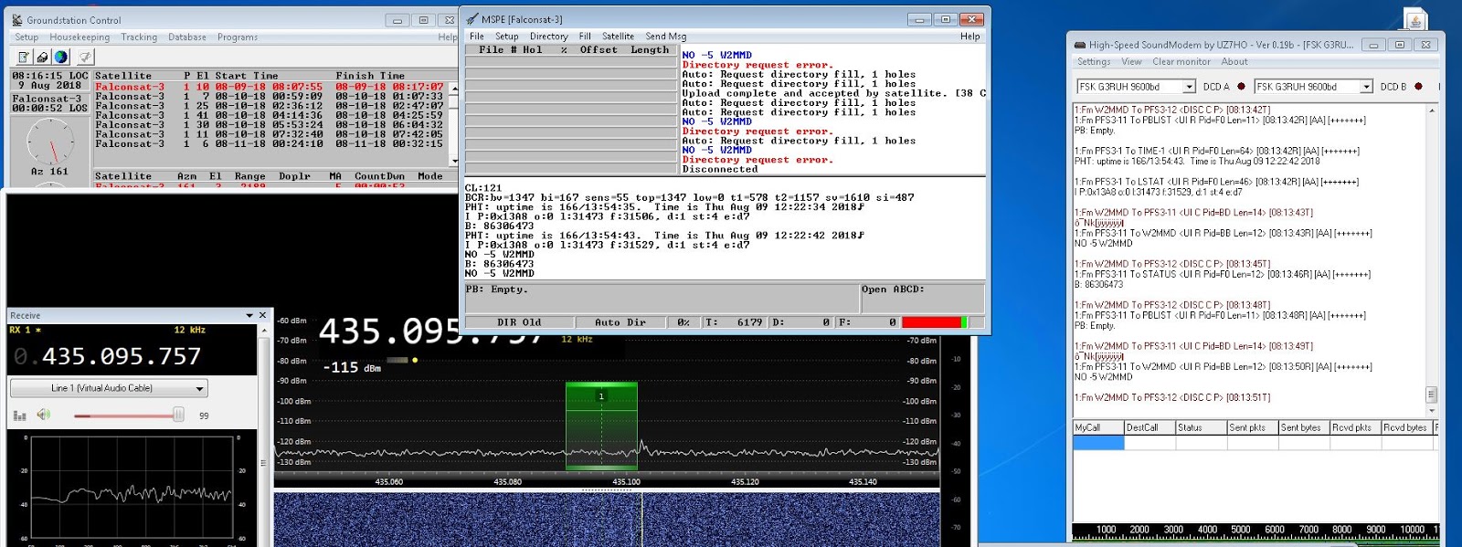
Task: Select Falconsat-3 pass starting 00:59:09
Action: (x=270, y=96)
